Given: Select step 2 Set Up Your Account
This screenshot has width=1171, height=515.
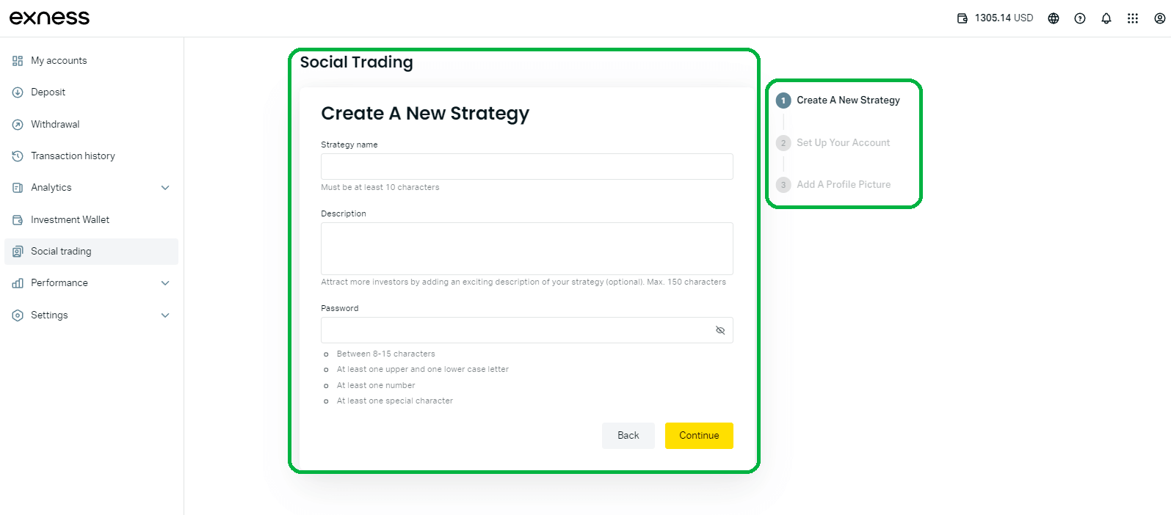Looking at the screenshot, I should pyautogui.click(x=843, y=143).
